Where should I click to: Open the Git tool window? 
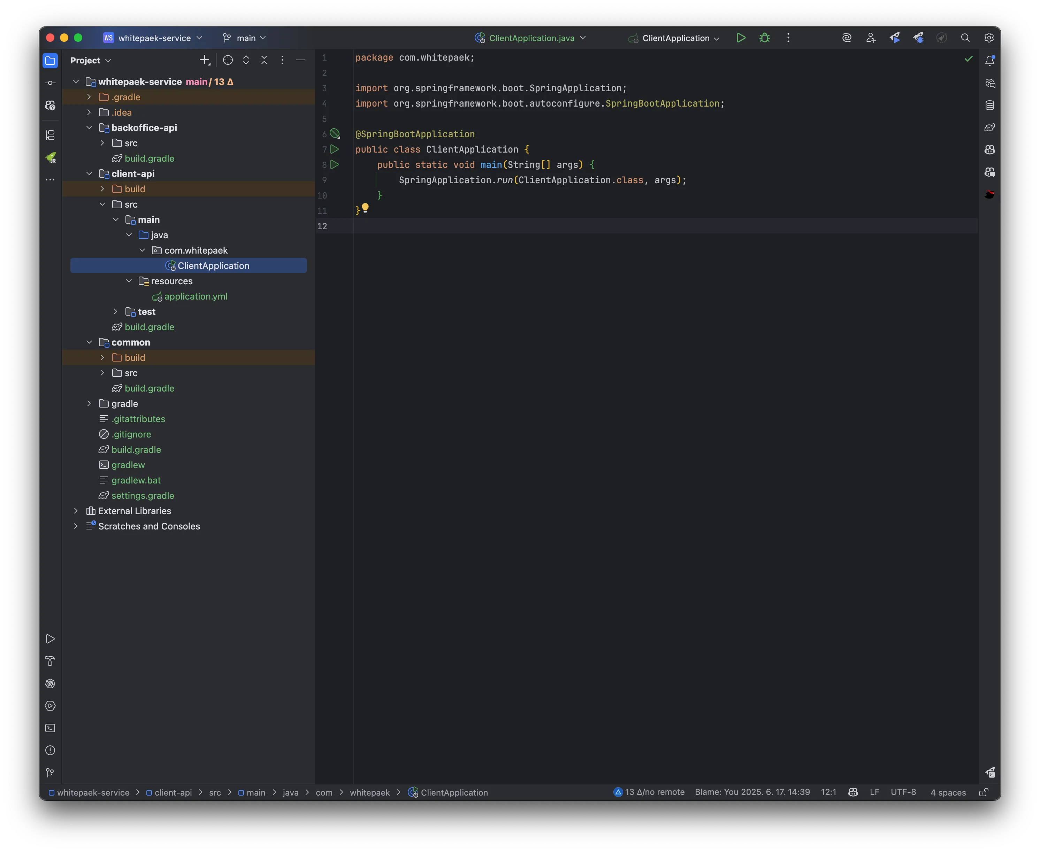pos(50,773)
